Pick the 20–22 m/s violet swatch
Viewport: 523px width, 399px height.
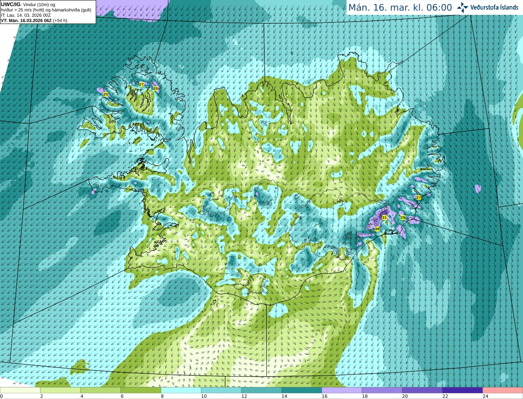click(422, 390)
